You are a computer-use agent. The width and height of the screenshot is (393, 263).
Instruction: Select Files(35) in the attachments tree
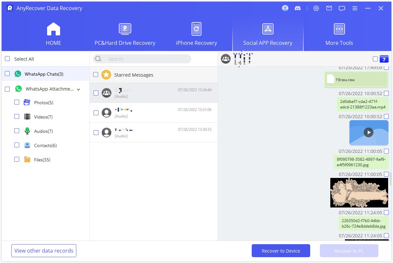42,160
